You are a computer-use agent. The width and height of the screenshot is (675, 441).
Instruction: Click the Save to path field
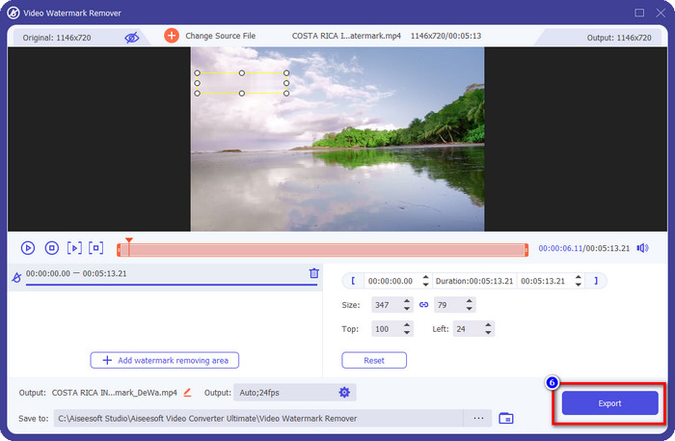pyautogui.click(x=258, y=418)
